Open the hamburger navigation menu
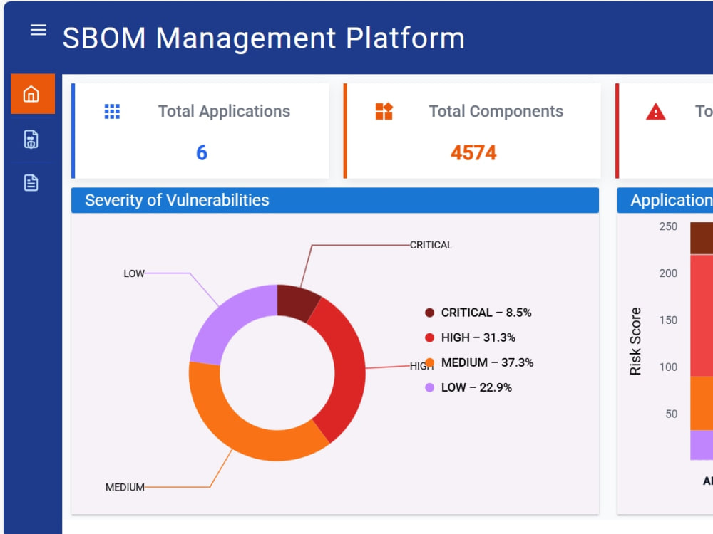The height and width of the screenshot is (534, 713). coord(39,30)
